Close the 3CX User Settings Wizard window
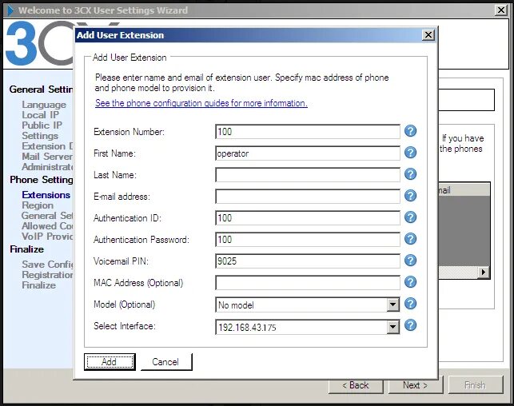The width and height of the screenshot is (514, 406). [501, 10]
